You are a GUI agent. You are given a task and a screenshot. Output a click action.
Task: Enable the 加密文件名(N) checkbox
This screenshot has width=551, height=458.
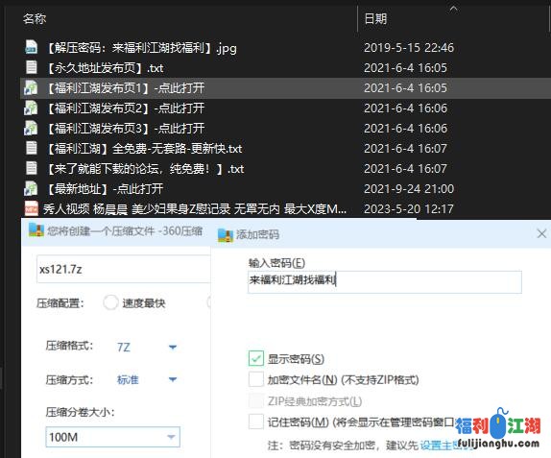tap(255, 379)
